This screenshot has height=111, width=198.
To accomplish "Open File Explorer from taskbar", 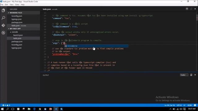I will click(x=29, y=109).
